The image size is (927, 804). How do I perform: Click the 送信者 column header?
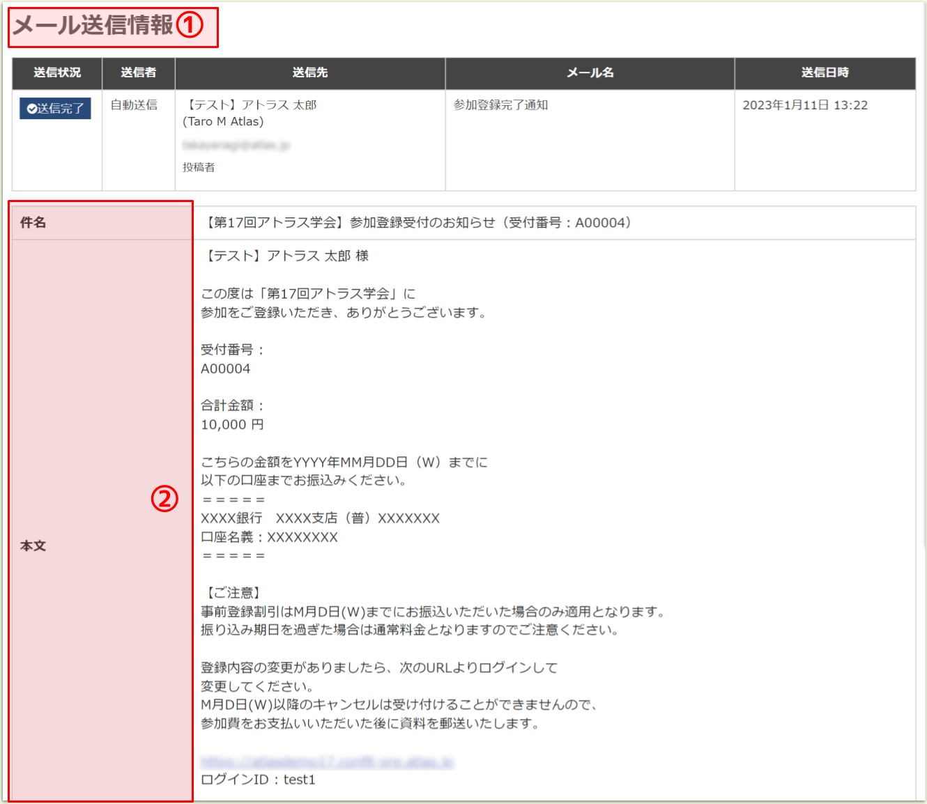pyautogui.click(x=138, y=73)
